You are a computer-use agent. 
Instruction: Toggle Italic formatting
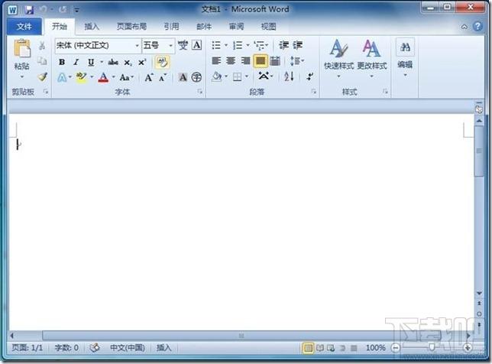76,62
